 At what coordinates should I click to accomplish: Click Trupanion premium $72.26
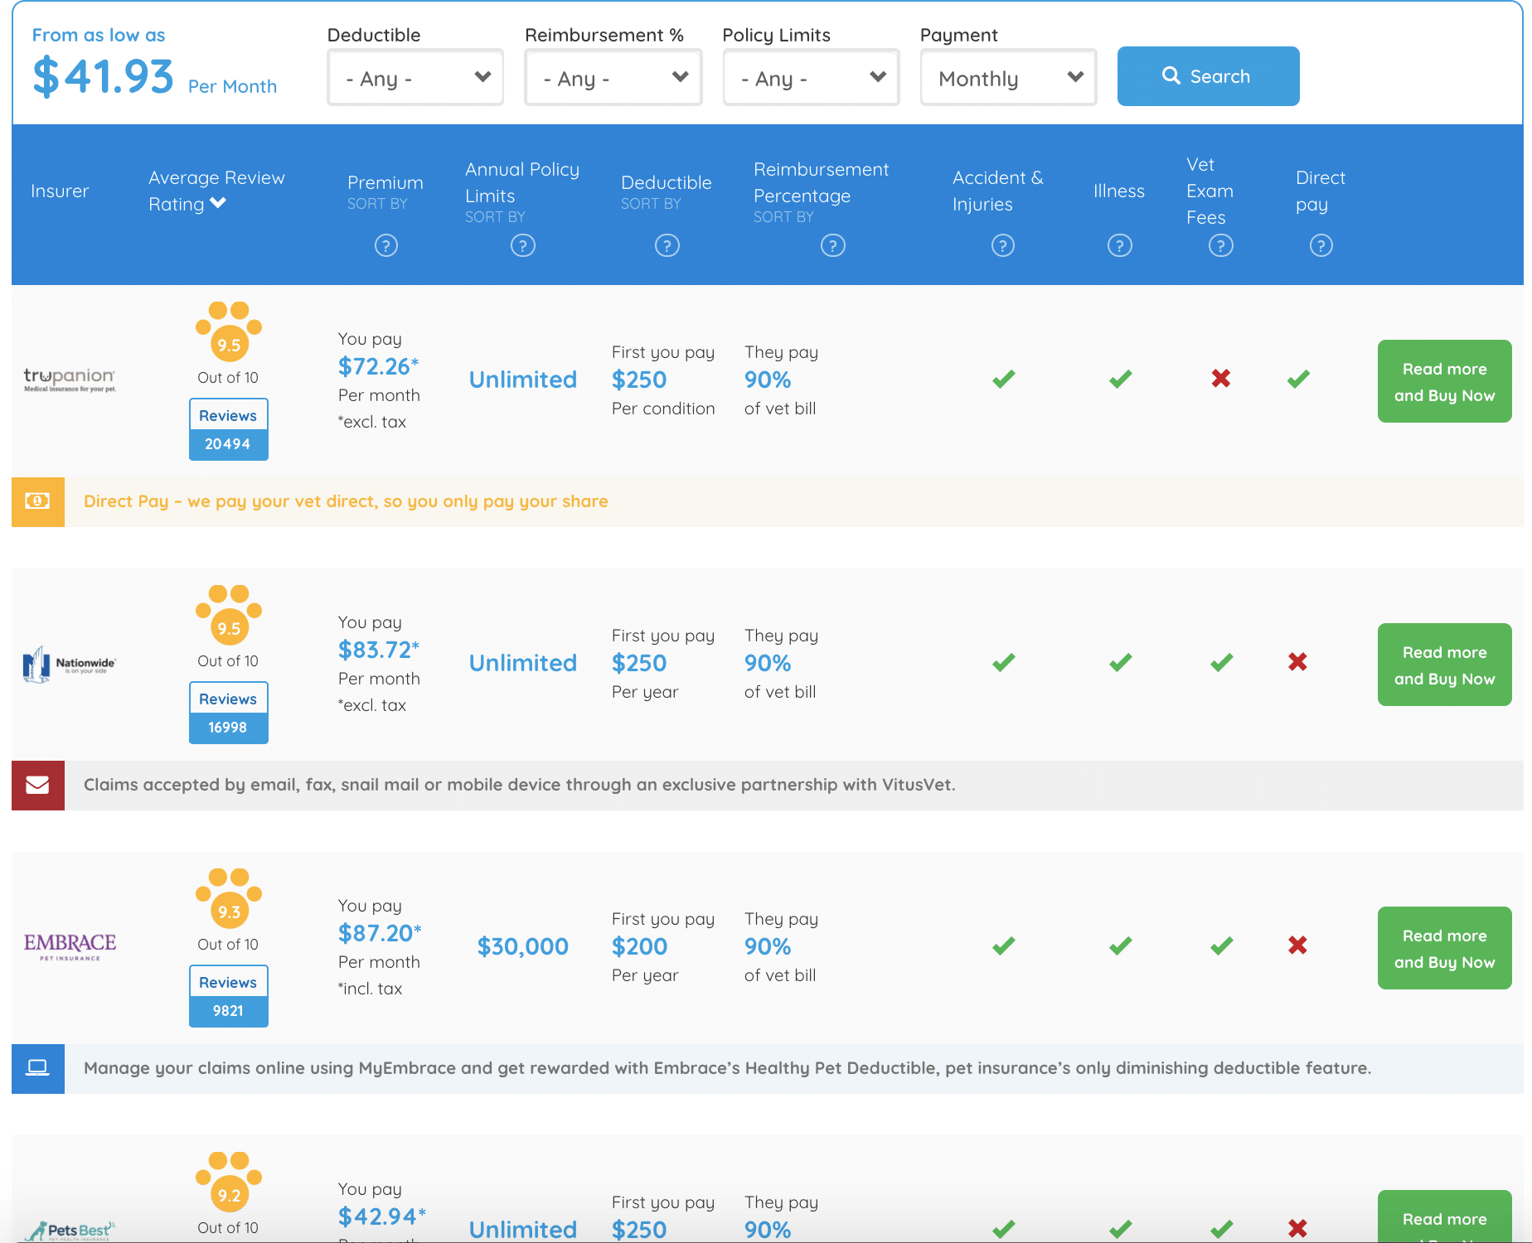379,366
